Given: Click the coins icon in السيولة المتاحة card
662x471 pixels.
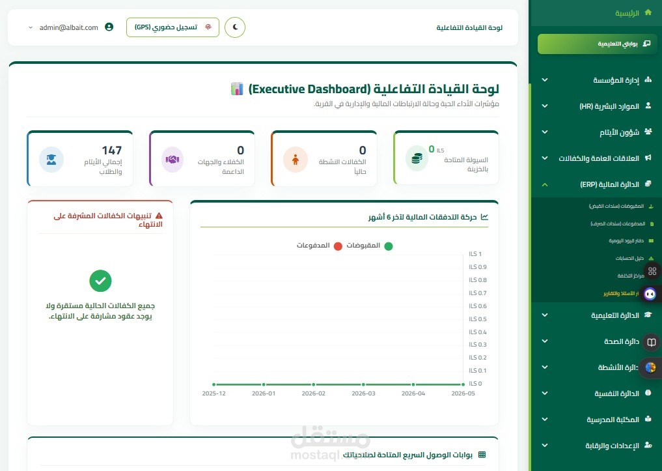Looking at the screenshot, I should (417, 158).
